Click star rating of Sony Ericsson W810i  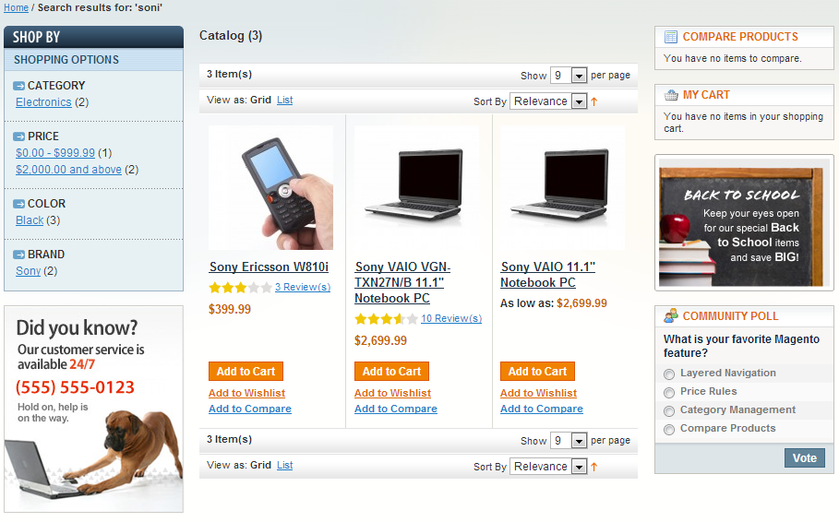[240, 288]
